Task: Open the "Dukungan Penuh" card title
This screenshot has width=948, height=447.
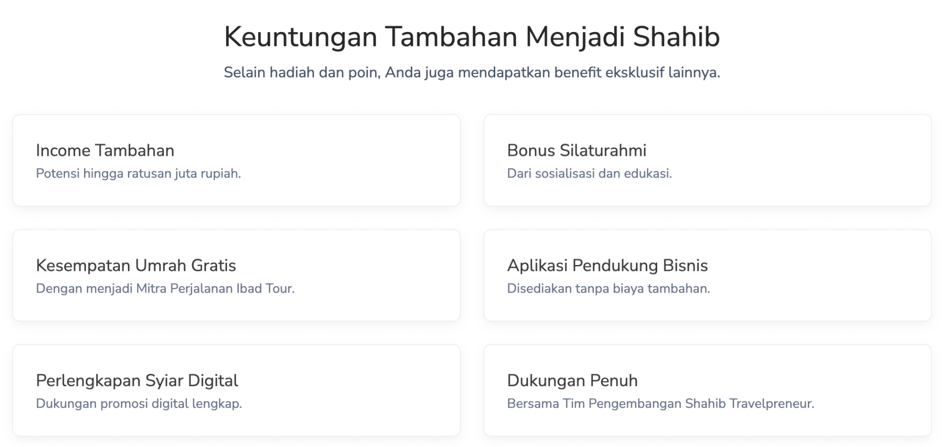Action: coord(572,380)
